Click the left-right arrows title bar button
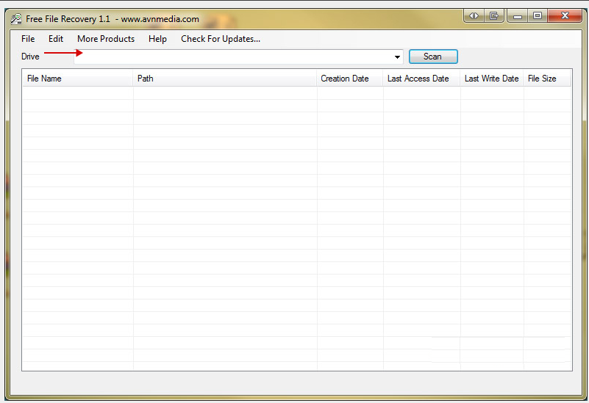The width and height of the screenshot is (589, 403). [474, 15]
